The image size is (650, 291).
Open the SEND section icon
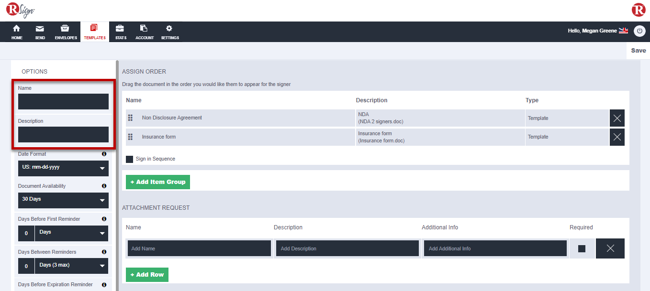tap(40, 32)
